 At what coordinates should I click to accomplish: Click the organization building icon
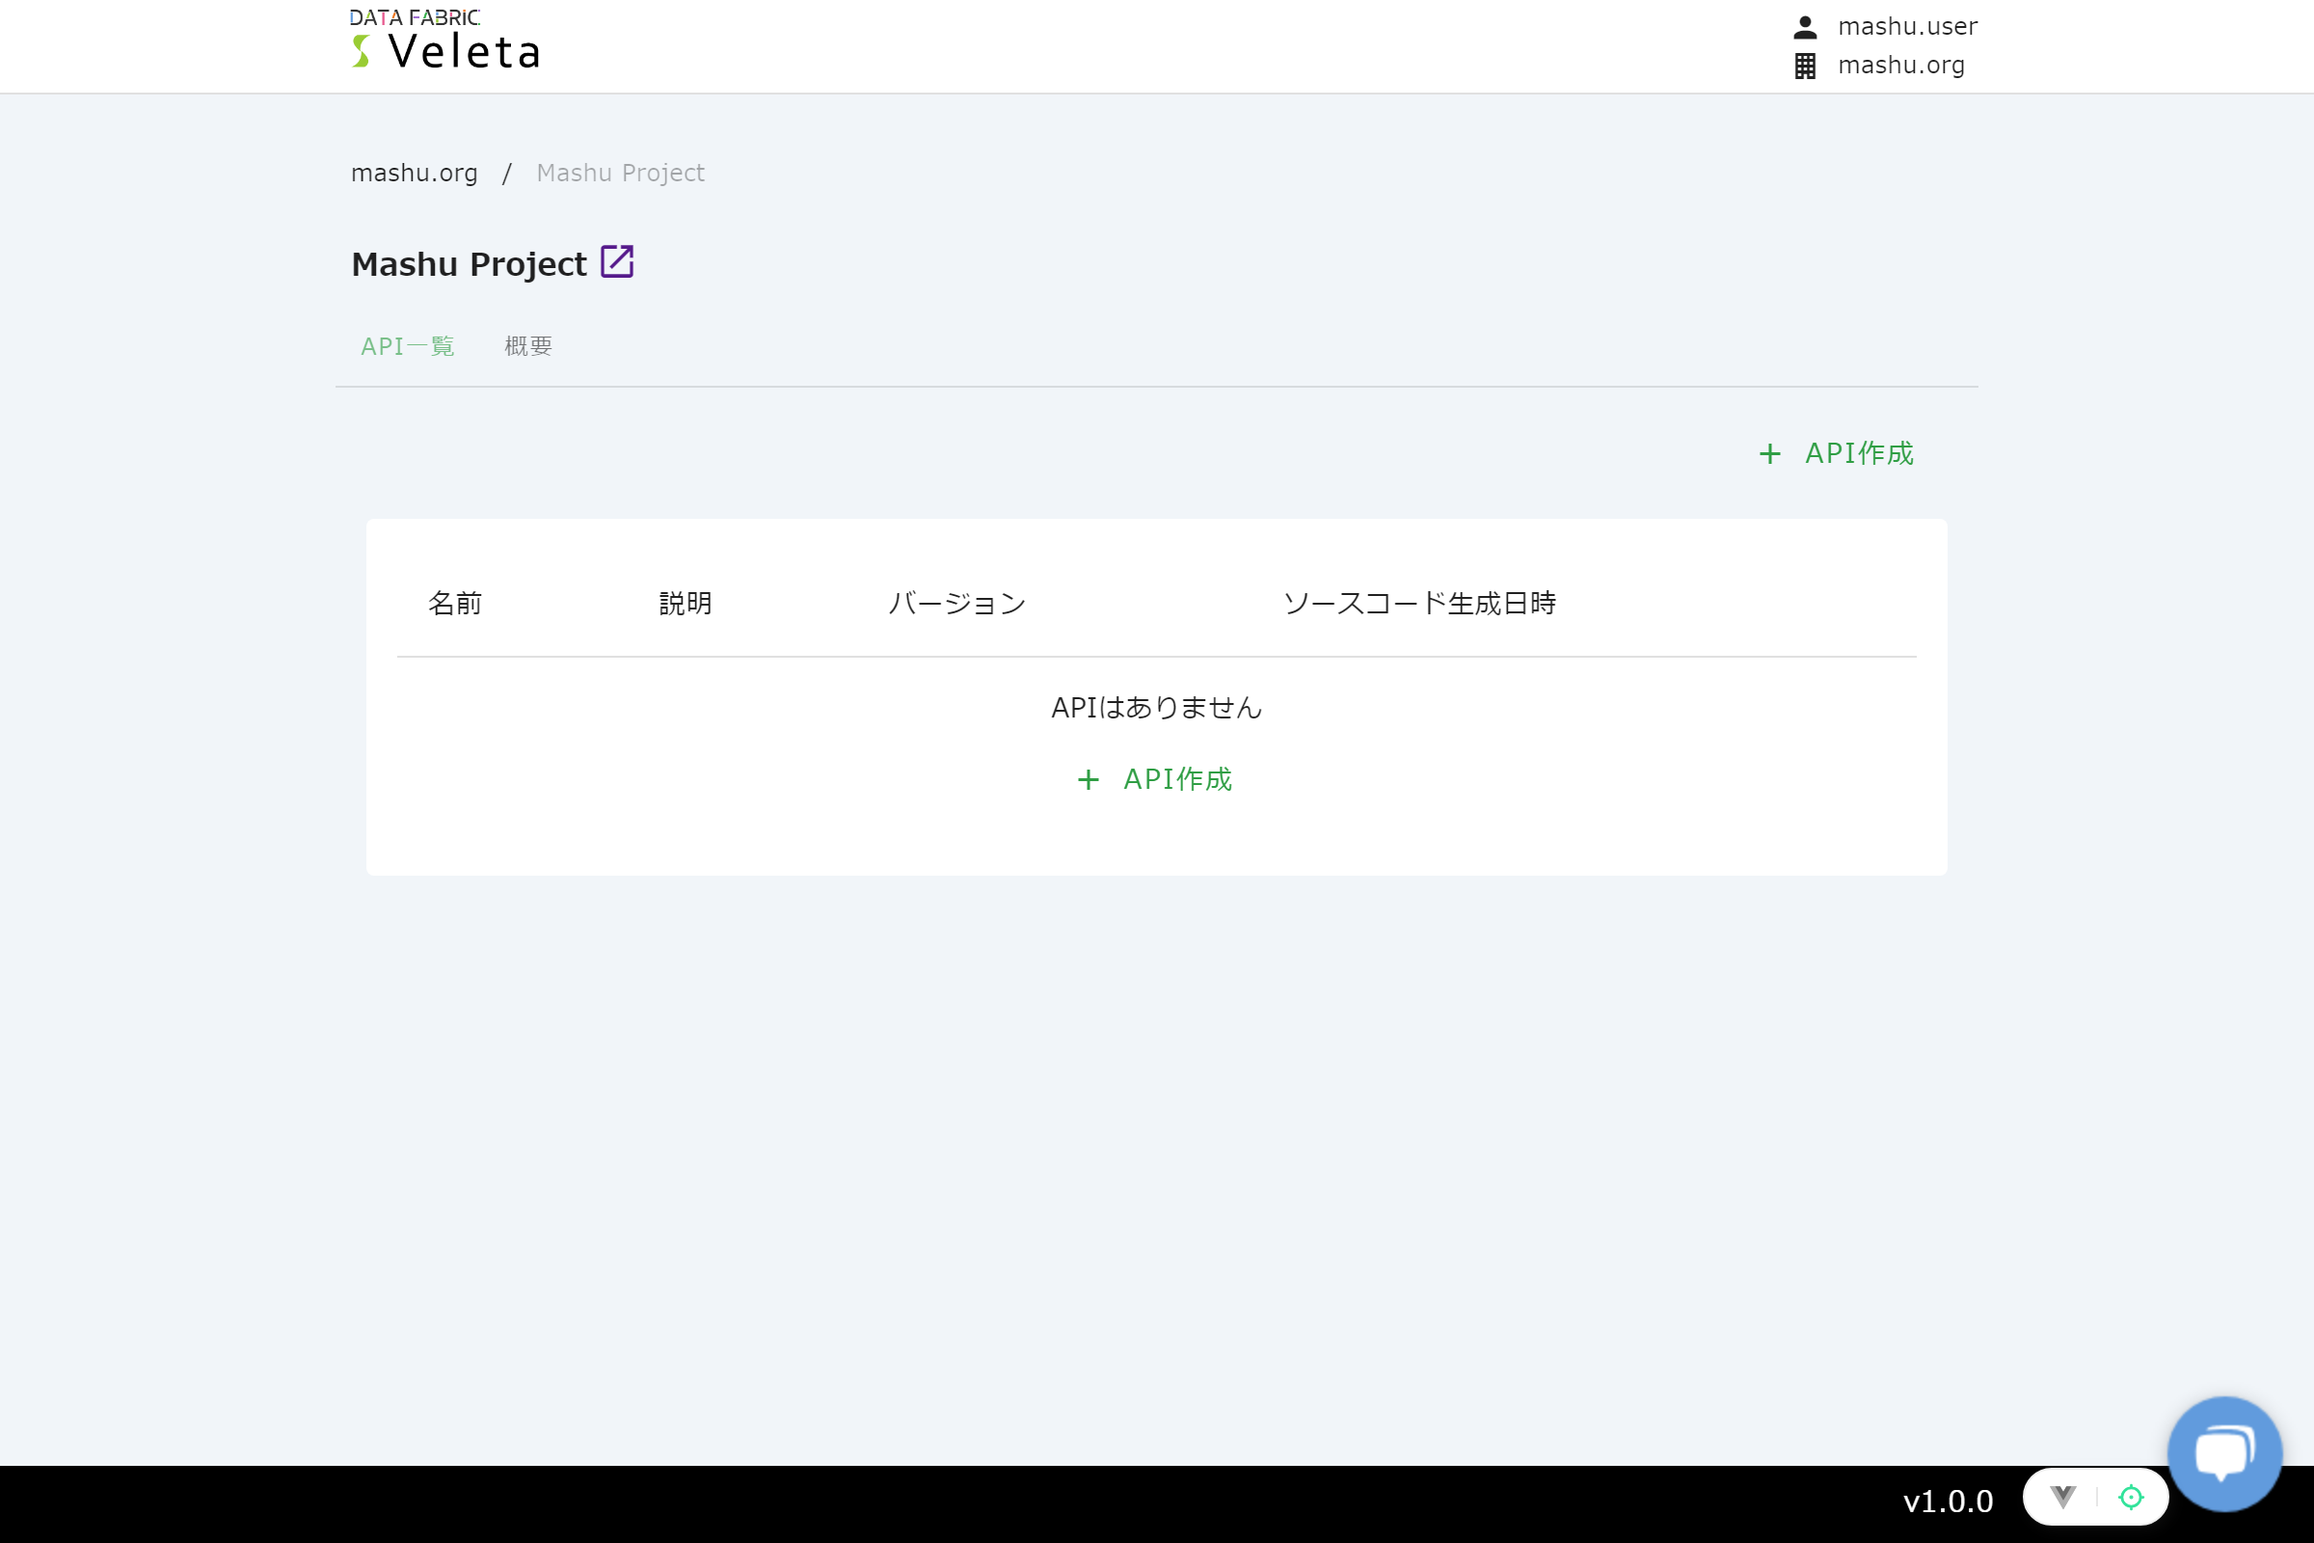pos(1804,66)
